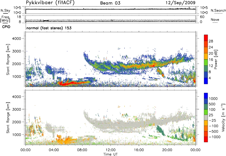Viewport: 226px width, 156px height.
Task: Click the '3000' tick of the velocity panel
Action: coord(17,109)
